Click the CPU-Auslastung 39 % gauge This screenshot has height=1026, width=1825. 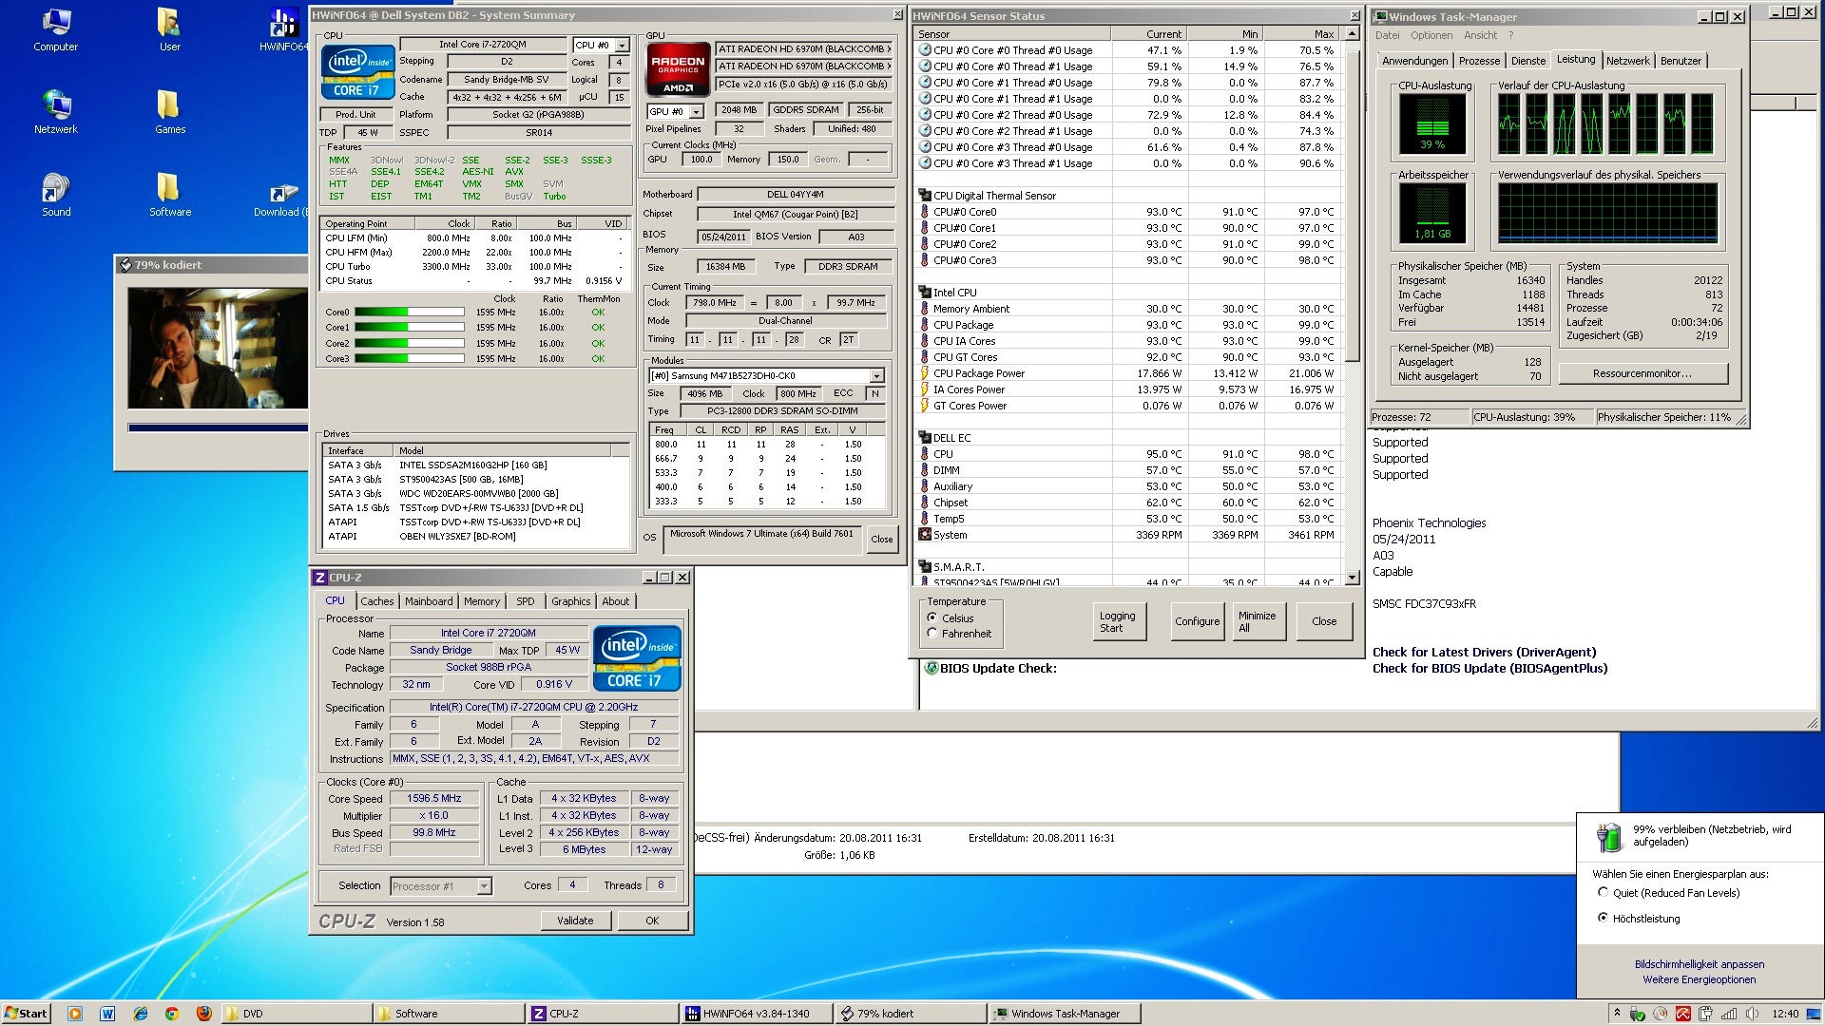(1431, 123)
